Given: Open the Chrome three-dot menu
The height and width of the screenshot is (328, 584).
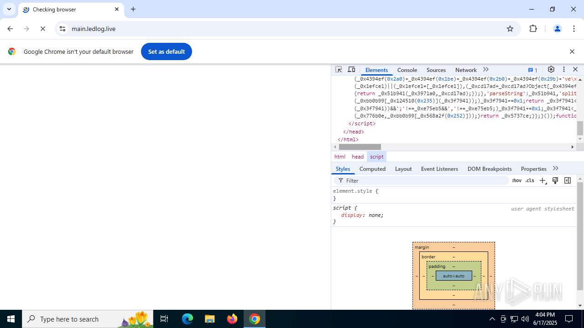Looking at the screenshot, I should [x=574, y=29].
